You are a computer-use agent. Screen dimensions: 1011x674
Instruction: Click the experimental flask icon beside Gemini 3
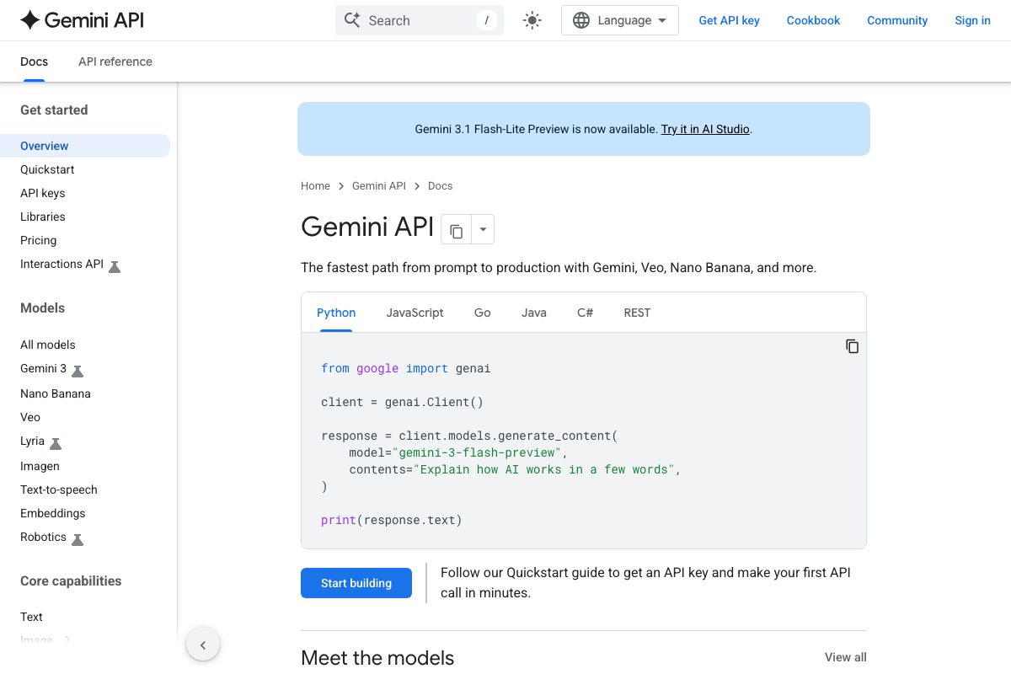click(76, 370)
